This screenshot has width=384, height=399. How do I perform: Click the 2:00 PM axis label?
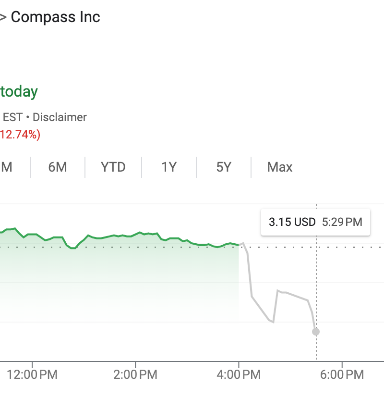click(x=136, y=374)
